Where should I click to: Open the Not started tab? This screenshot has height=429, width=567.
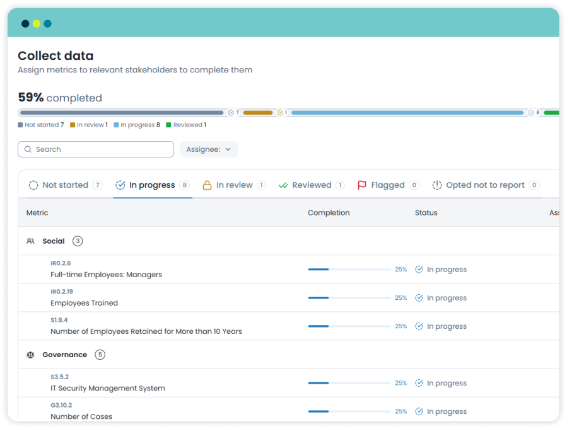click(66, 185)
